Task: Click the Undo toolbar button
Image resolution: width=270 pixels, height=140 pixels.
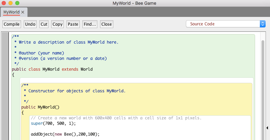Action: (x=30, y=24)
